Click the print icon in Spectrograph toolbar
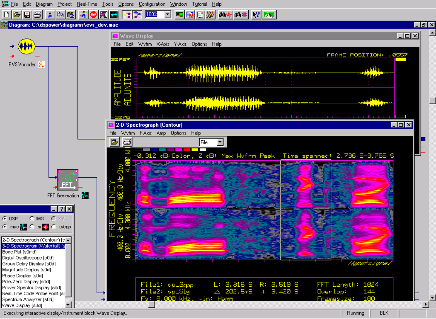 pyautogui.click(x=127, y=142)
